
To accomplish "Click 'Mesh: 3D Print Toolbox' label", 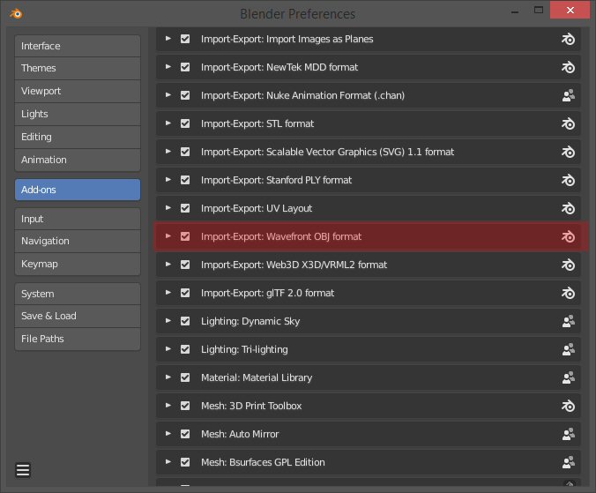I will [251, 406].
